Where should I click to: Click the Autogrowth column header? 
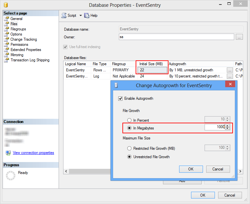click(200, 64)
